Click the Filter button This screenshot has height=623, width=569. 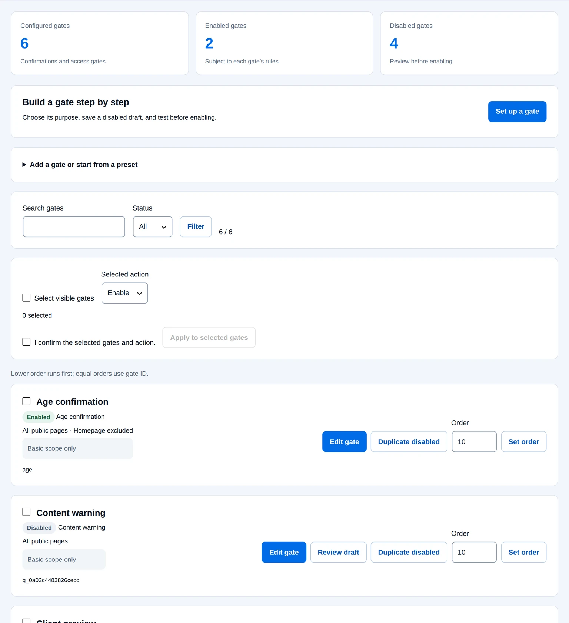click(196, 227)
